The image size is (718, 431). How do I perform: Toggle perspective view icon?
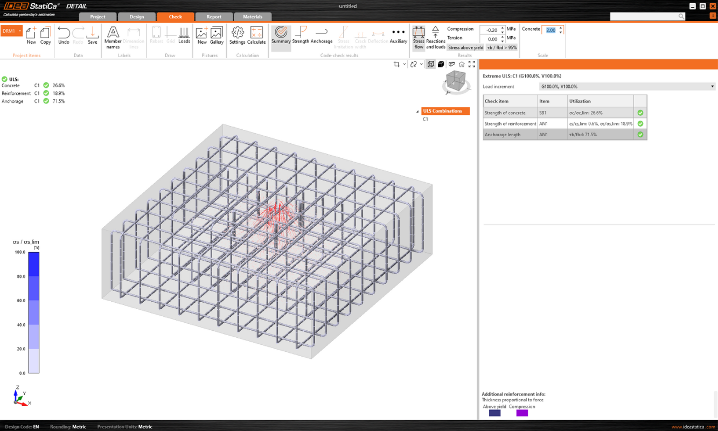click(451, 64)
